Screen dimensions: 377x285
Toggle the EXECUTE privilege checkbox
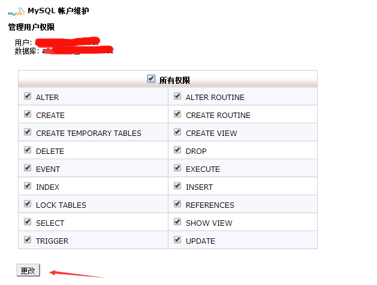pyautogui.click(x=177, y=168)
